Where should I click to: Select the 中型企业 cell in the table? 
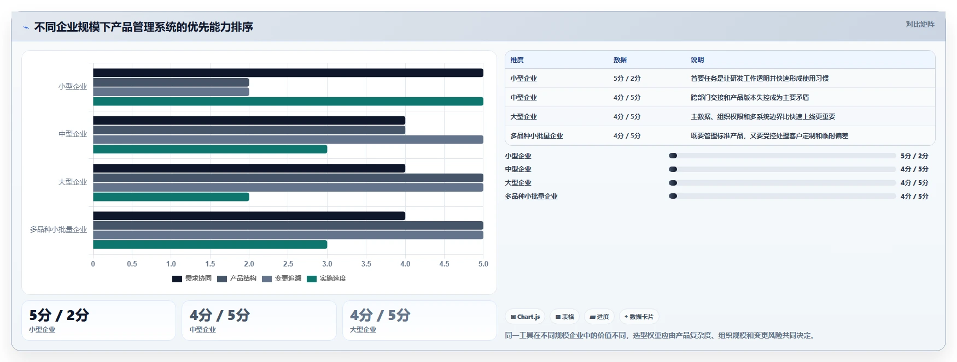coord(523,98)
